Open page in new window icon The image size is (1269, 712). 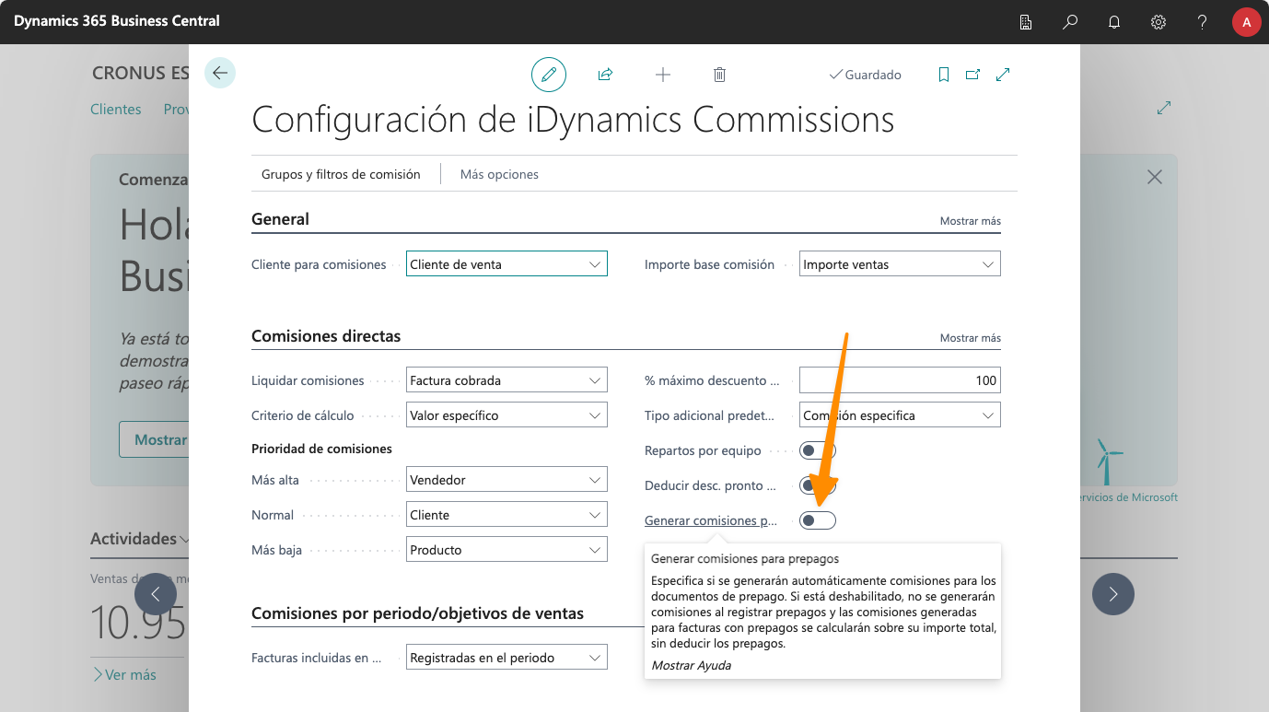coord(972,75)
